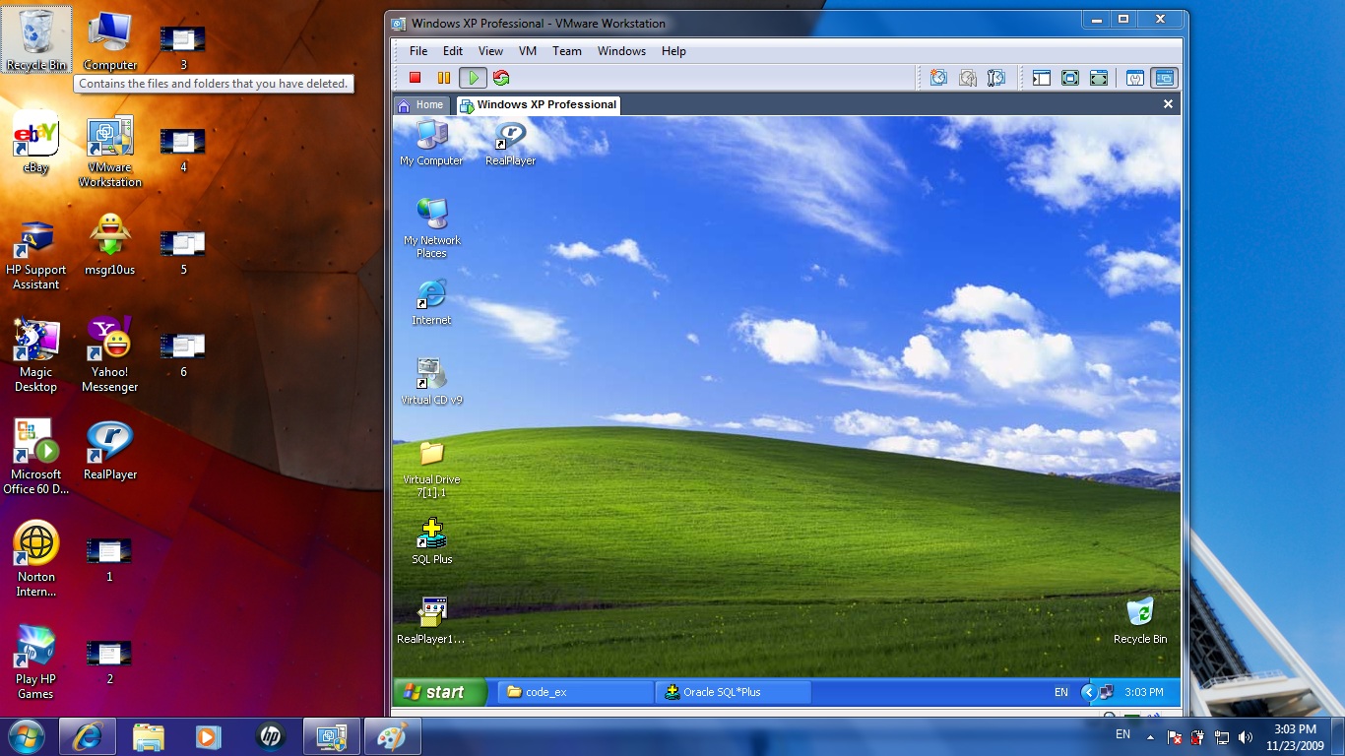Toggle the sidebar view icon in VMware toolbar
Screen dimensions: 1345x756
[1042, 78]
